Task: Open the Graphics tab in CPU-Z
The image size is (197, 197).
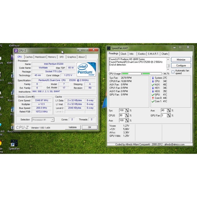Action: (71, 57)
